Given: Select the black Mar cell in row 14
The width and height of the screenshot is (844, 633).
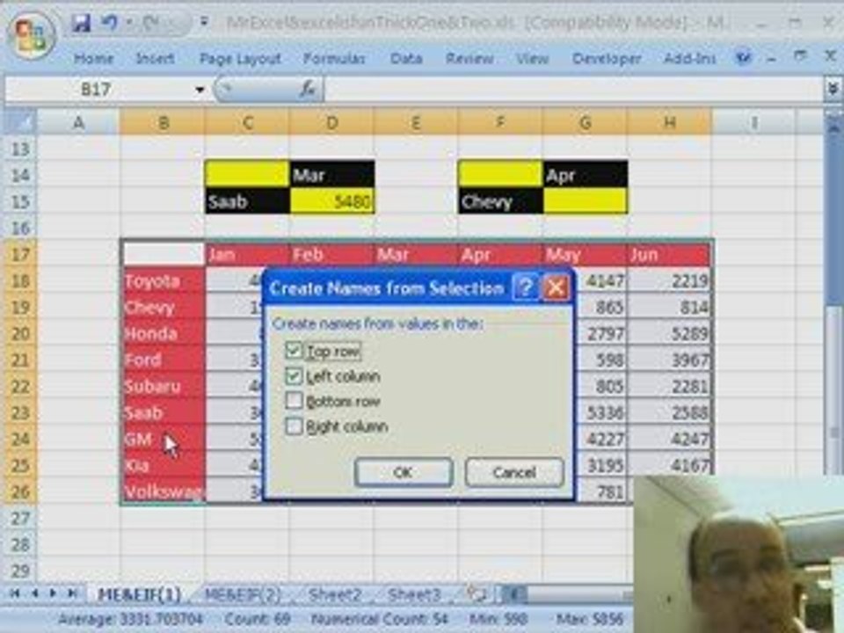Looking at the screenshot, I should [331, 174].
